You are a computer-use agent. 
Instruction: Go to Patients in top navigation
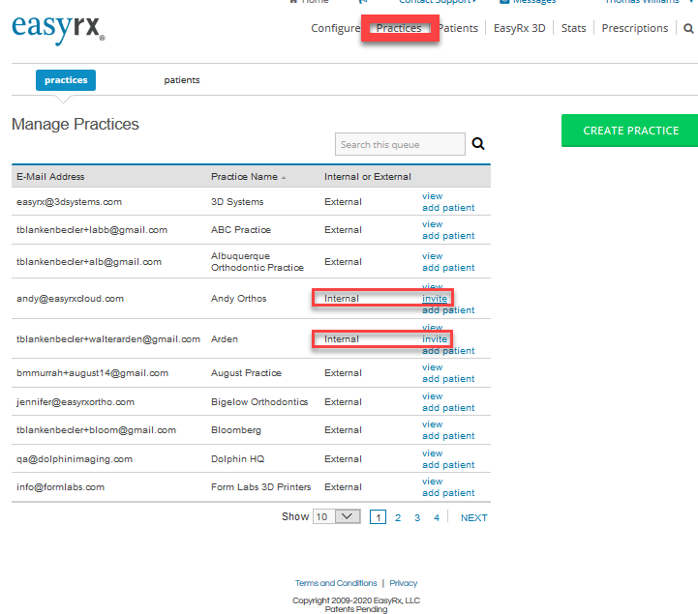[x=458, y=28]
